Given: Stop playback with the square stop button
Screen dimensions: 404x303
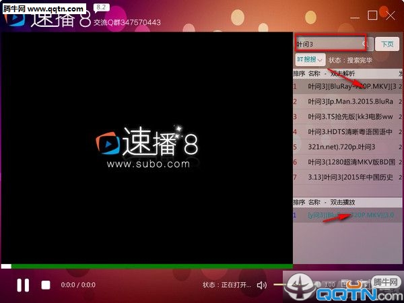Looking at the screenshot, I should point(46,285).
